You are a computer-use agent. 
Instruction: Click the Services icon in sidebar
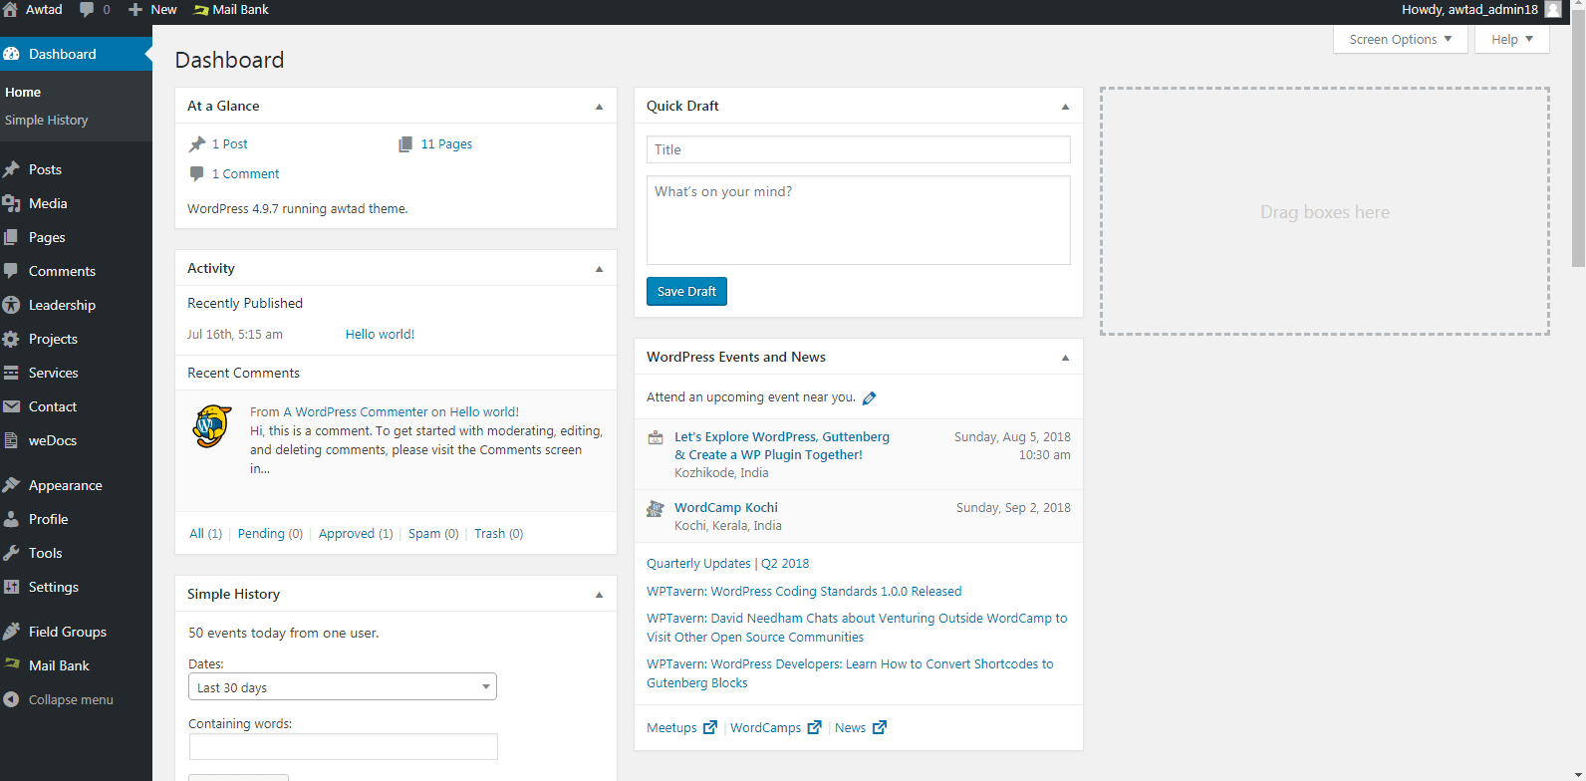pos(11,373)
